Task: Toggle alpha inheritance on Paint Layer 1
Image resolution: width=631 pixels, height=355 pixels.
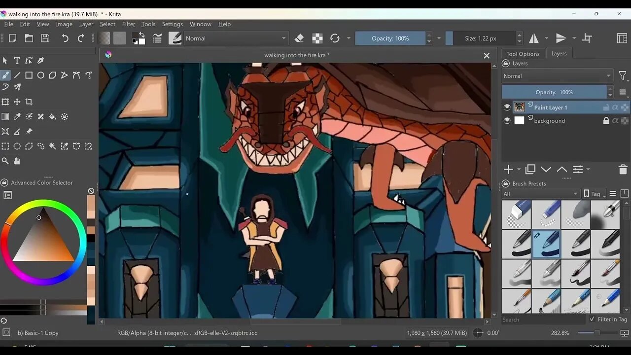Action: tap(615, 107)
